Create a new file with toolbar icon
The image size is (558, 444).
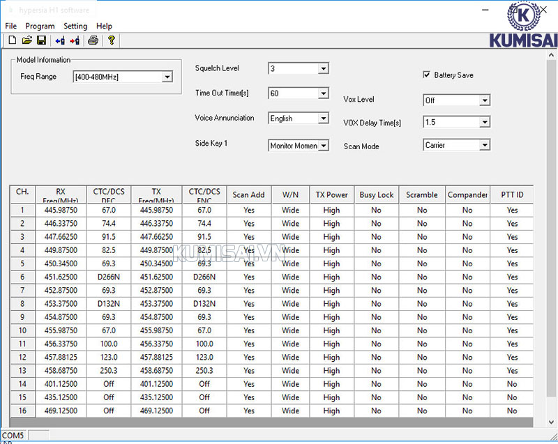coord(12,40)
